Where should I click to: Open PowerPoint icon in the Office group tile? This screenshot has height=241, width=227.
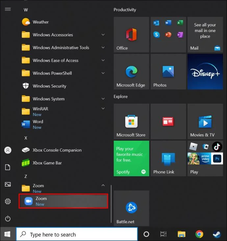pos(168,35)
